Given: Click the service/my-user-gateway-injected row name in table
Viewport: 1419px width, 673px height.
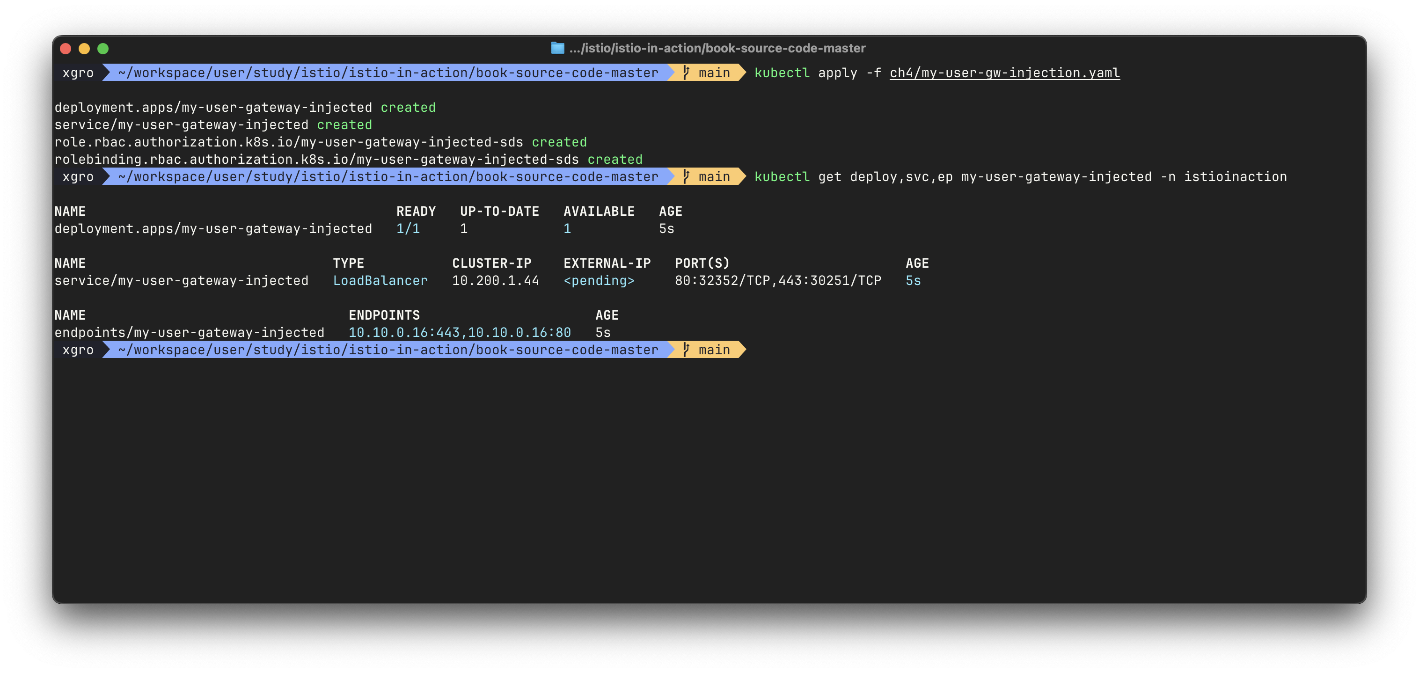Looking at the screenshot, I should pyautogui.click(x=181, y=281).
